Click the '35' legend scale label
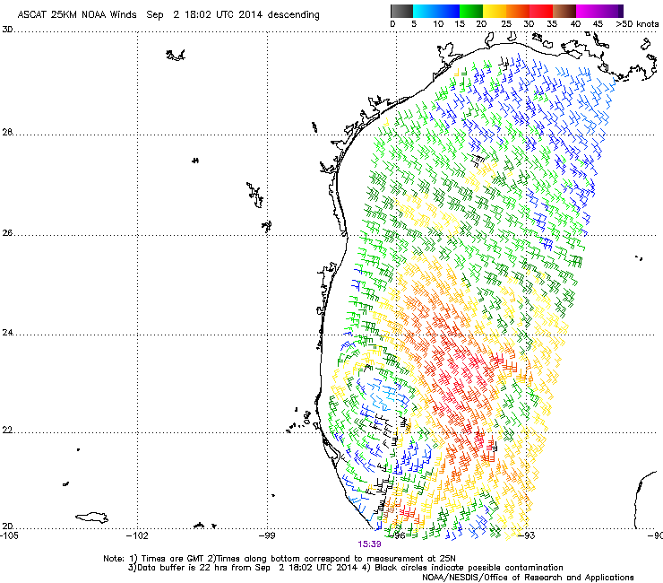Screen dimensions: 663x583 point(552,24)
